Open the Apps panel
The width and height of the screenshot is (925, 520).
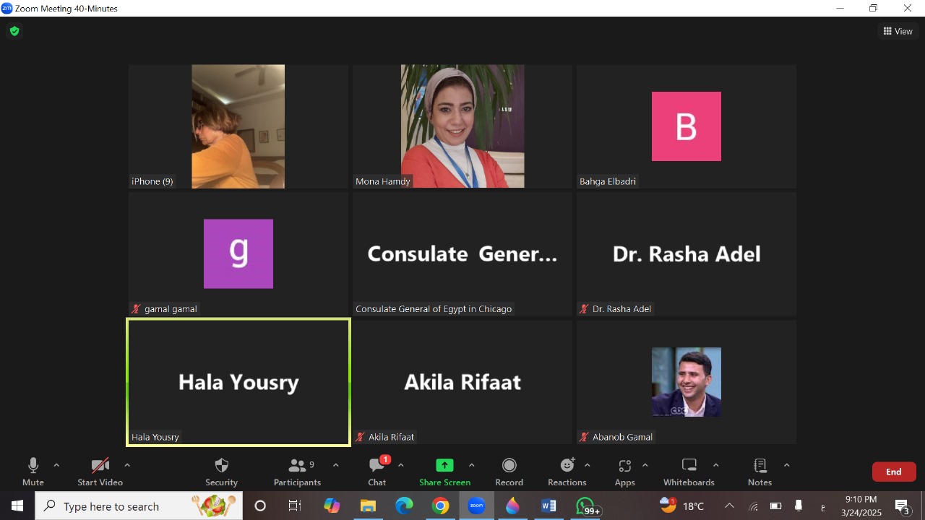pyautogui.click(x=624, y=472)
